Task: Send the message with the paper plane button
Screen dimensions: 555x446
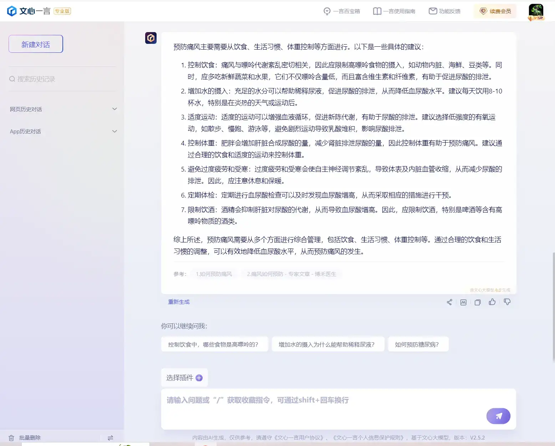Action: pos(498,416)
